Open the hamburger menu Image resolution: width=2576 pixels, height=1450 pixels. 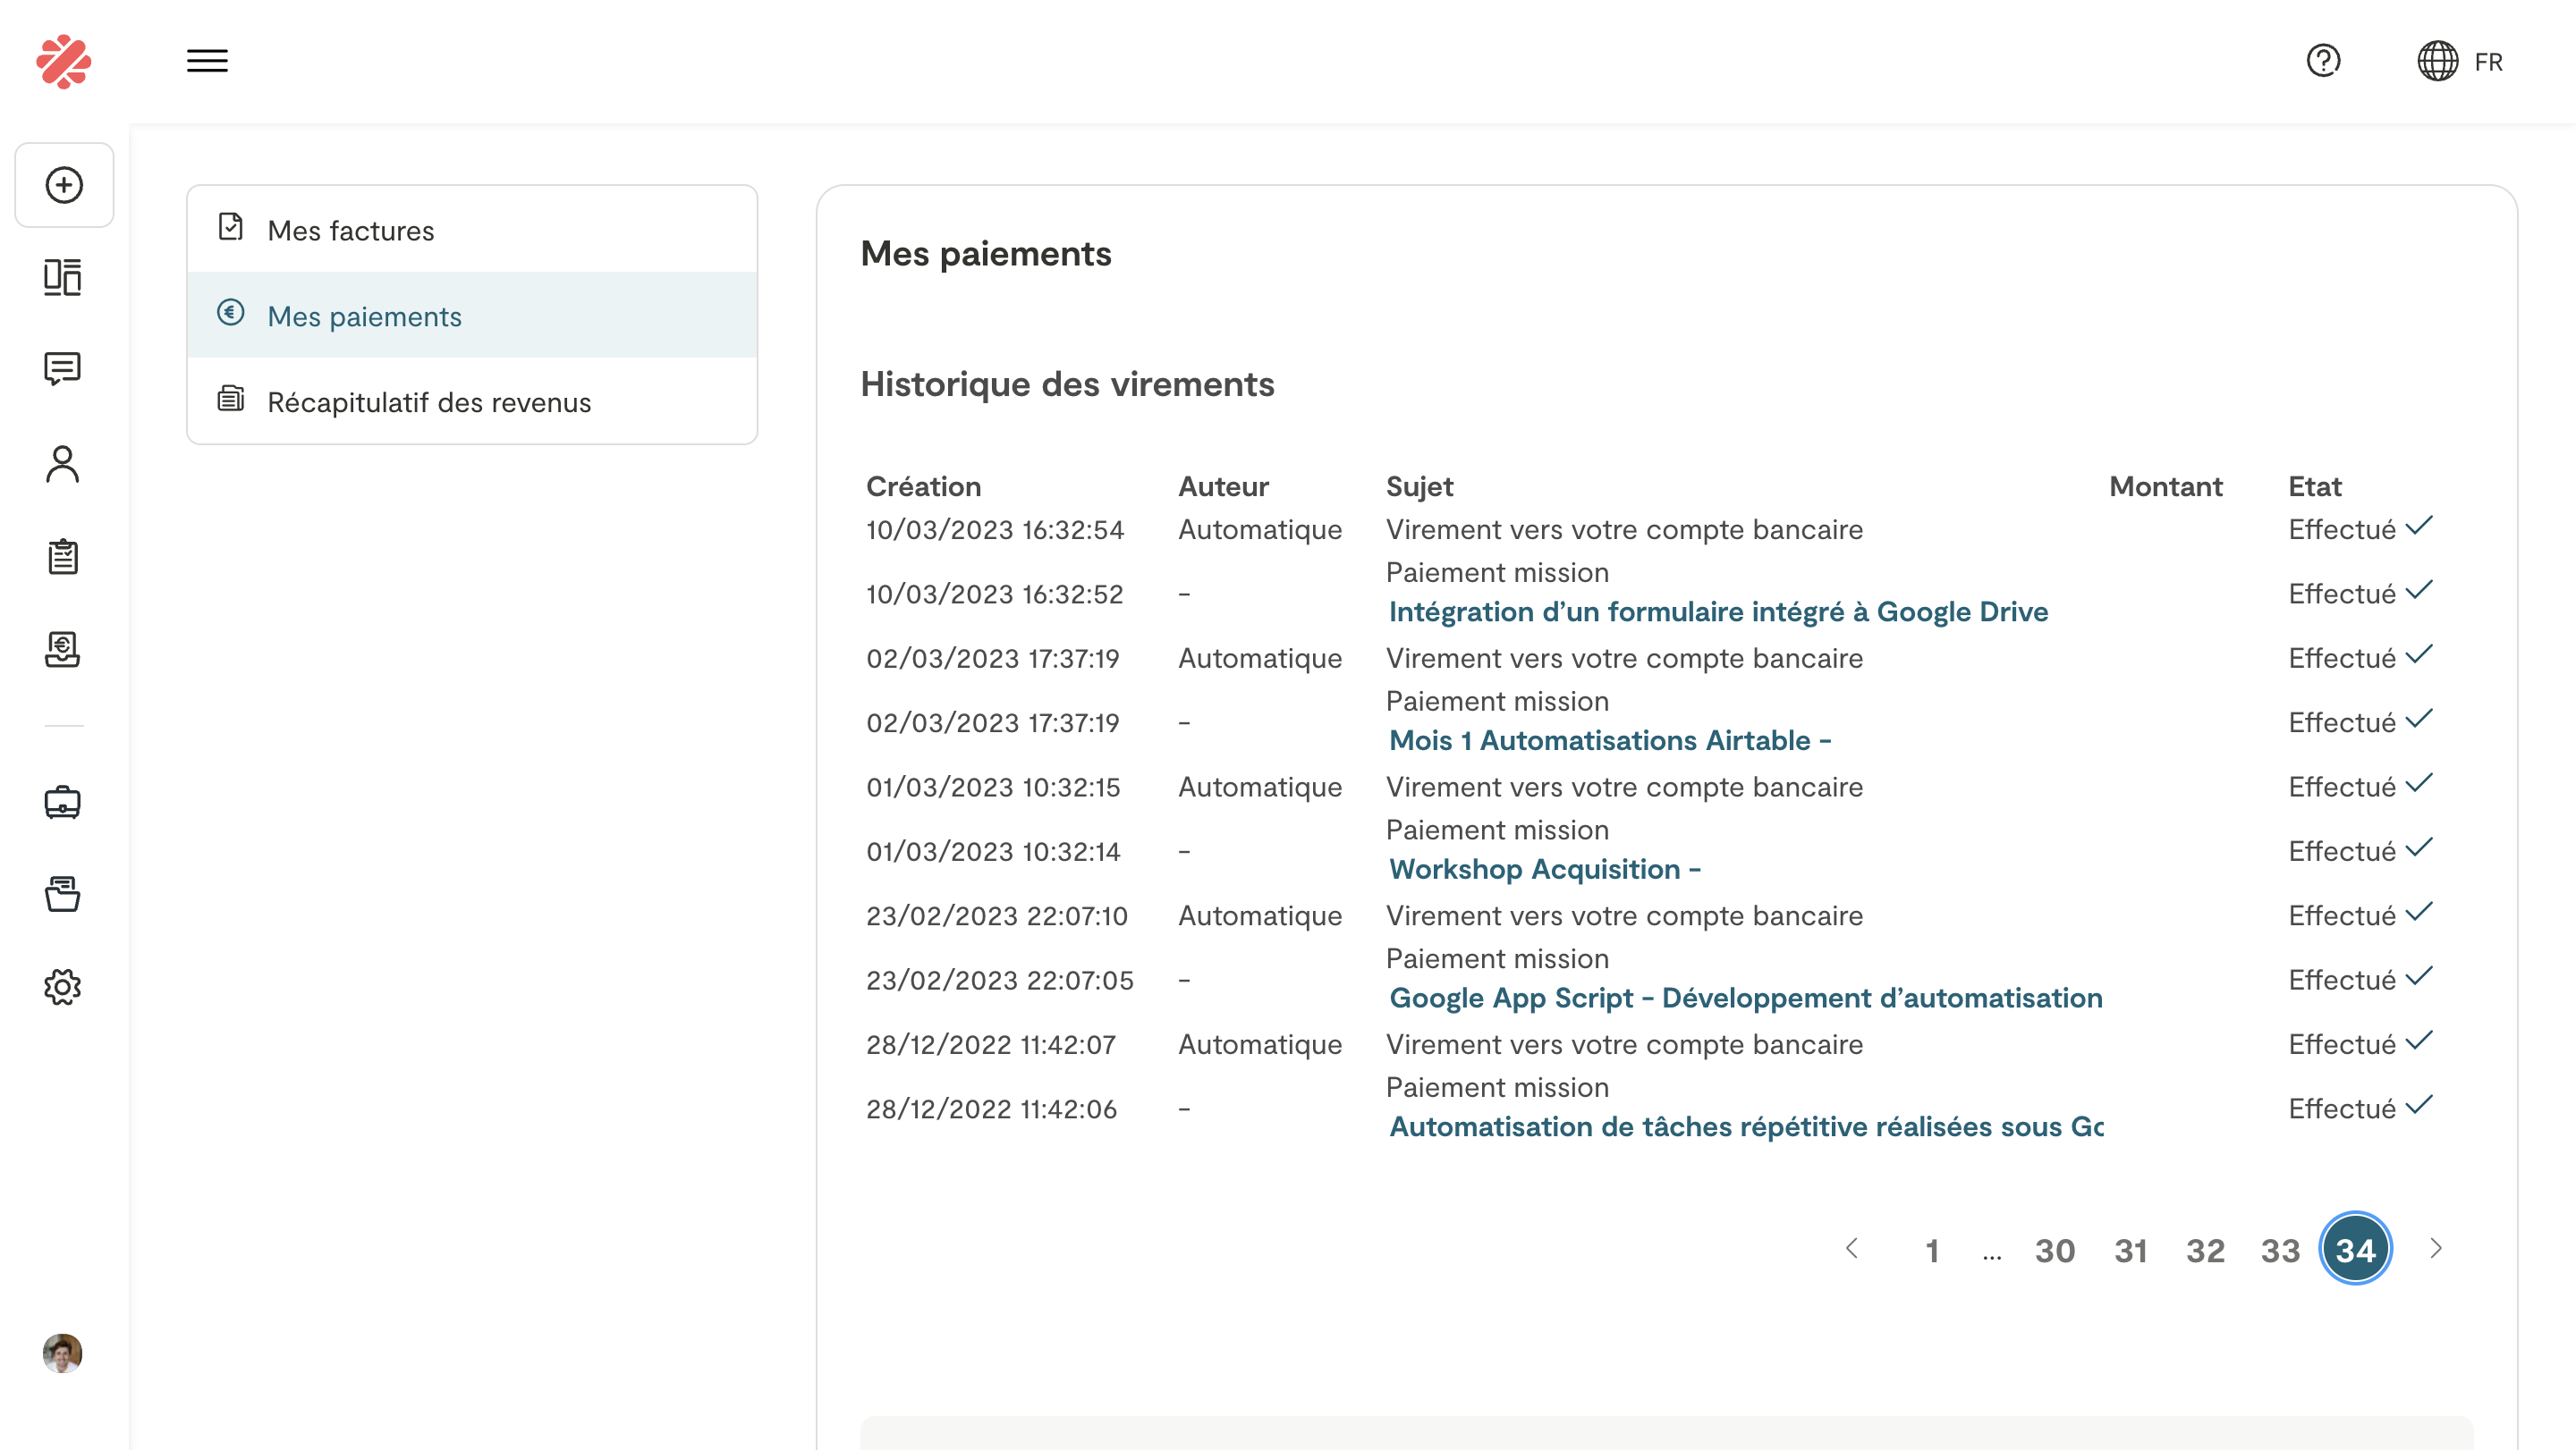coord(207,61)
